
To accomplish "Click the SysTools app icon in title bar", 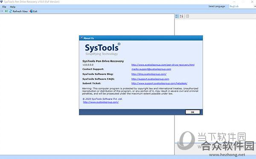I will click(x=2, y=2).
